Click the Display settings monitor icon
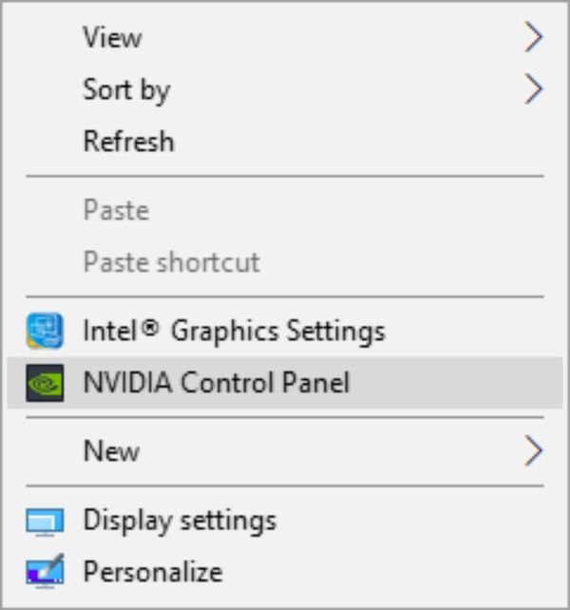 click(45, 522)
